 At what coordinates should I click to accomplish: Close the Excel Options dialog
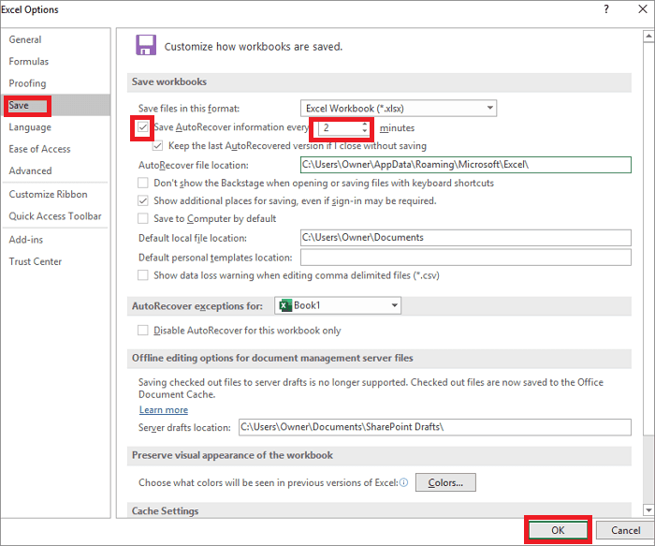643,9
